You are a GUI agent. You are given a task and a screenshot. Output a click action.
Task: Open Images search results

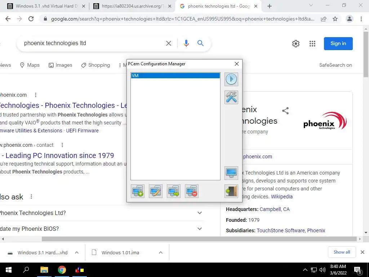coord(61,65)
